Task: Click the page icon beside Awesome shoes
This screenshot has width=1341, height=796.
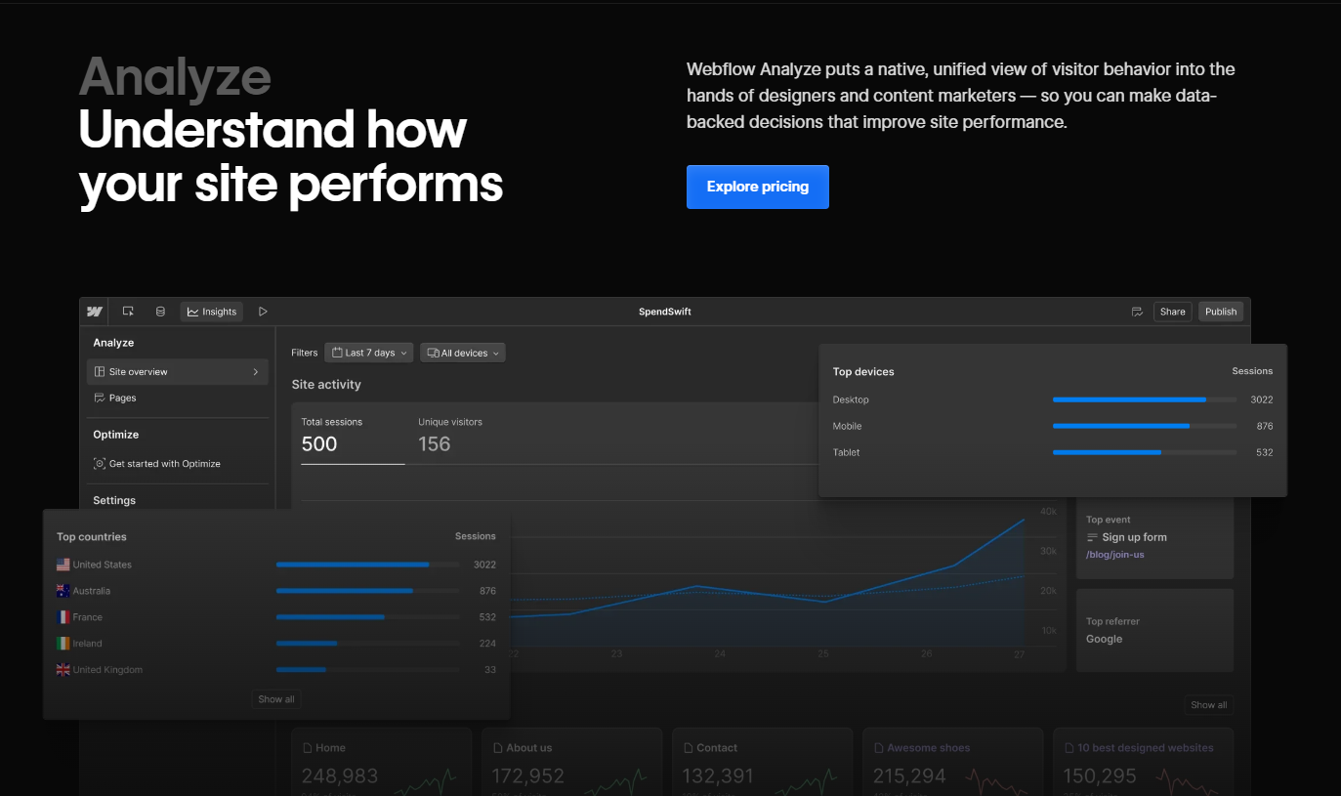Action: (878, 748)
